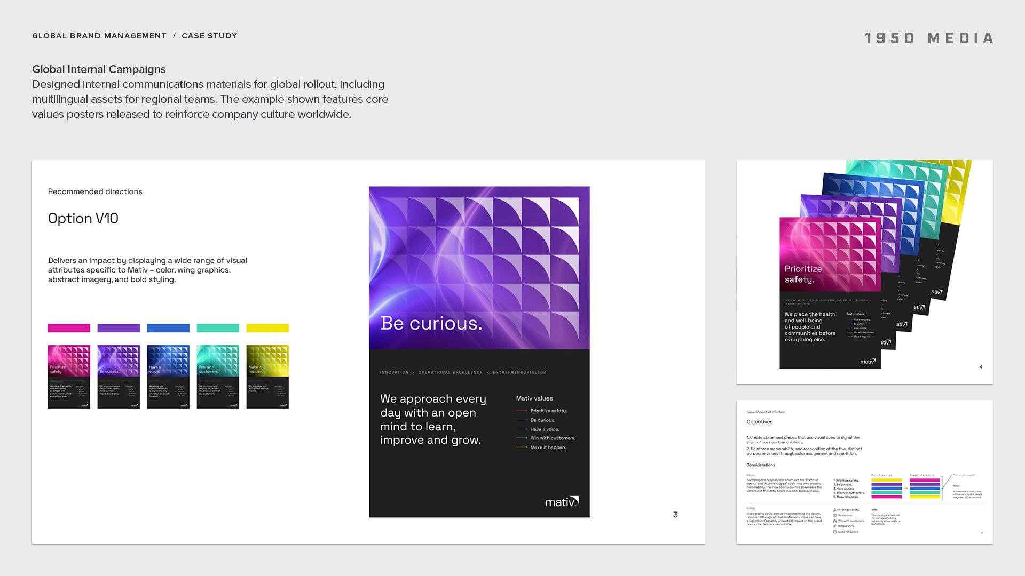Select the teal color swatch bar
Screen dimensions: 1025x576
tap(218, 328)
